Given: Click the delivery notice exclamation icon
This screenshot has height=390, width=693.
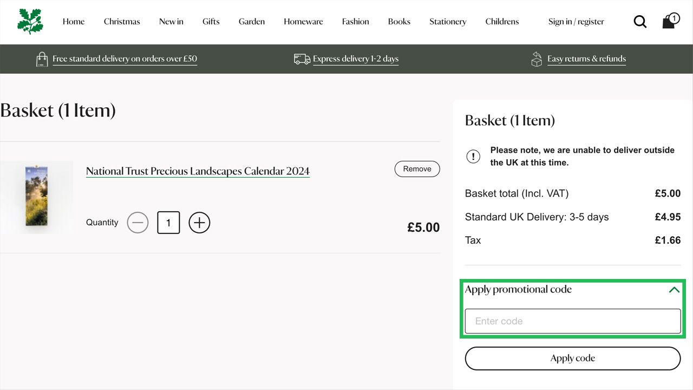Looking at the screenshot, I should [x=473, y=157].
